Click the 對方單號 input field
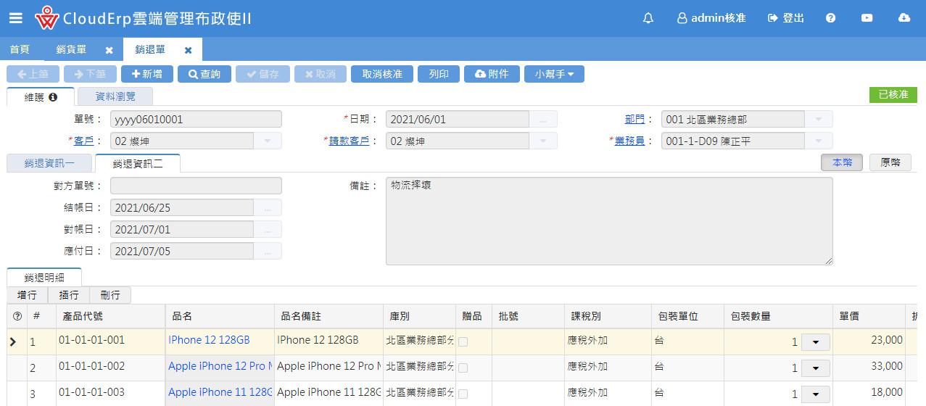This screenshot has height=406, width=926. click(196, 186)
